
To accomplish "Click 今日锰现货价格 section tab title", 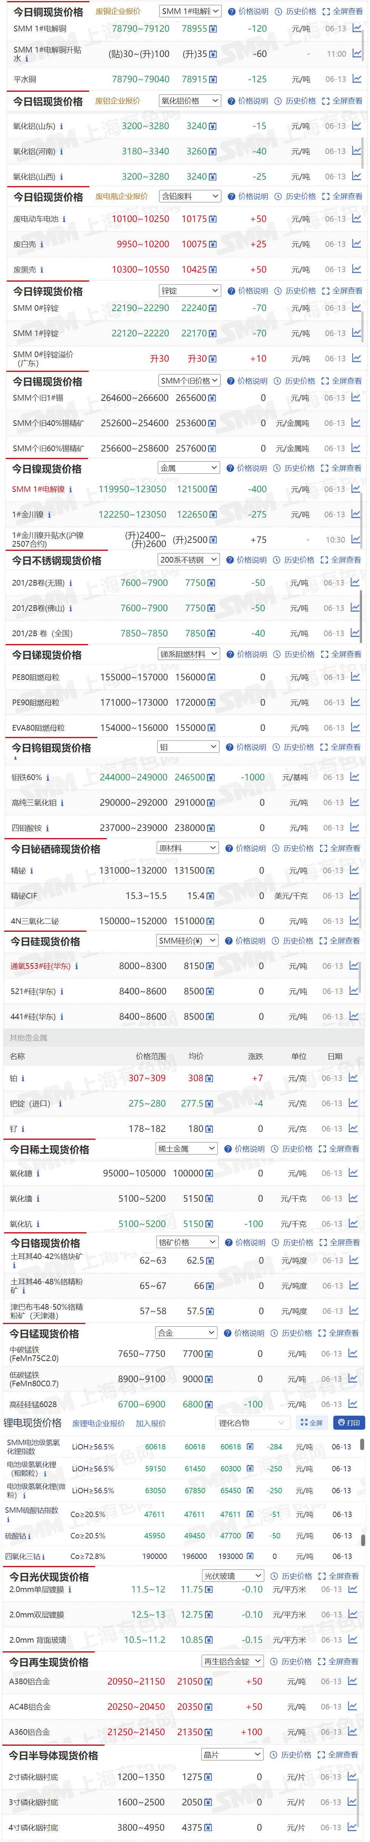I will (45, 1333).
